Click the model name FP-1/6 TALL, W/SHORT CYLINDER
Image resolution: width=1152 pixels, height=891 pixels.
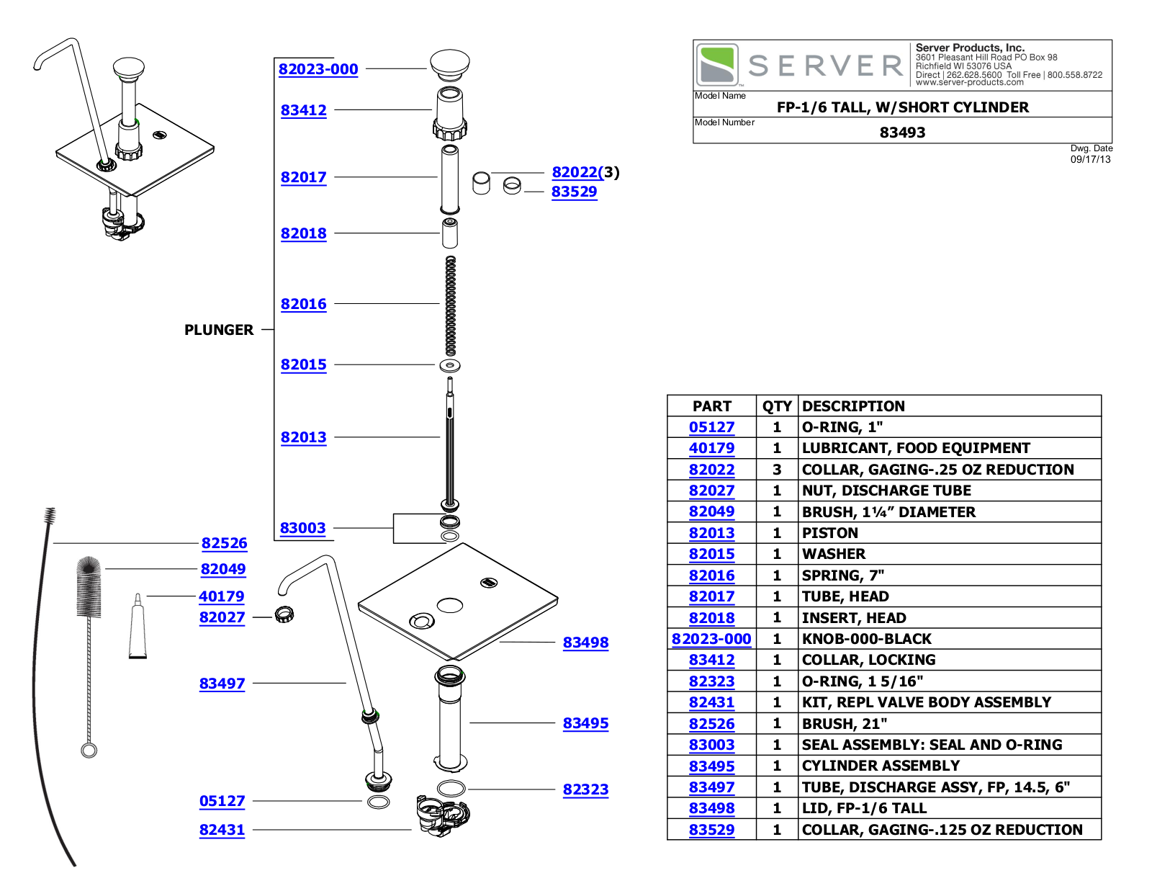tap(903, 107)
